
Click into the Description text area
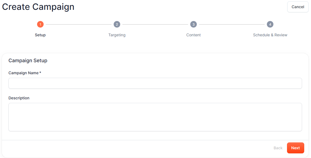pos(155,117)
